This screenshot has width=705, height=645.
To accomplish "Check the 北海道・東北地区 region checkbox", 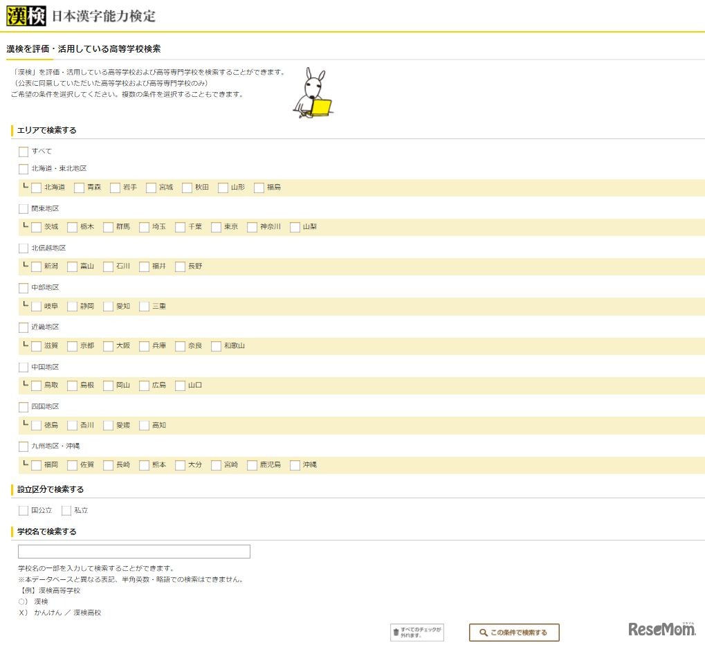I will tap(24, 169).
